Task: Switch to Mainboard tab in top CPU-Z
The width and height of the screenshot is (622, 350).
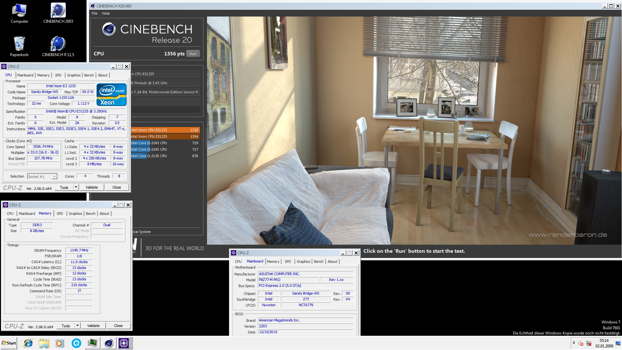Action: pos(25,75)
